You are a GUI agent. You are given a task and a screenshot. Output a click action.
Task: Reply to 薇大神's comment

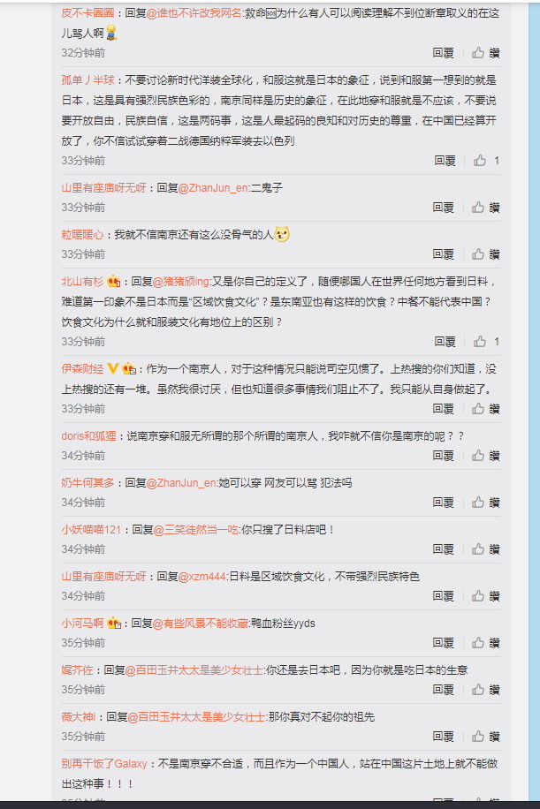[x=443, y=737]
